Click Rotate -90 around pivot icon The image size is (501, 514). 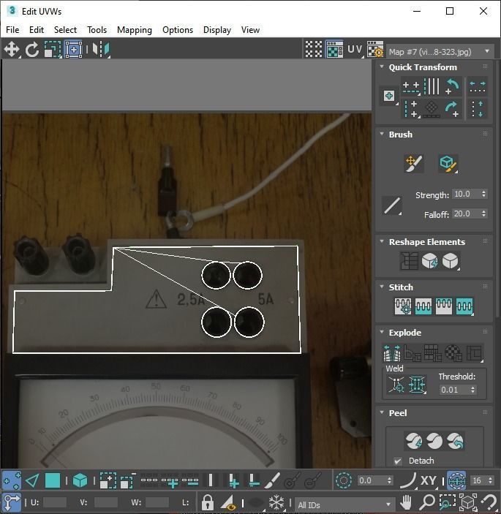[453, 86]
